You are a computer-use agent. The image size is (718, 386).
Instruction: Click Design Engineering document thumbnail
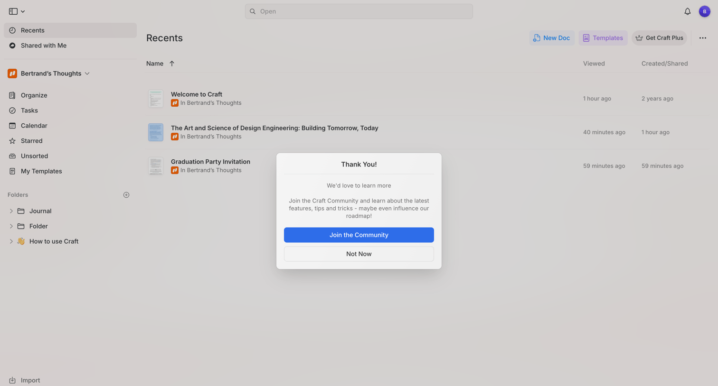tap(156, 132)
